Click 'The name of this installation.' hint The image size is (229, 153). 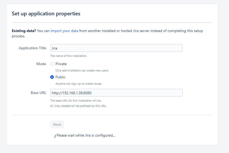[69, 56]
